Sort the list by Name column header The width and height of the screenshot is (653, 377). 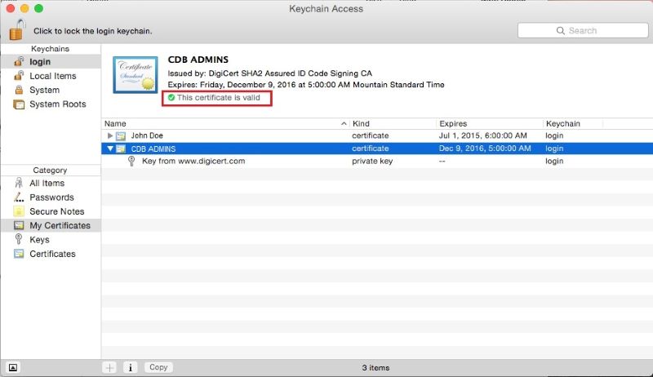[220, 123]
